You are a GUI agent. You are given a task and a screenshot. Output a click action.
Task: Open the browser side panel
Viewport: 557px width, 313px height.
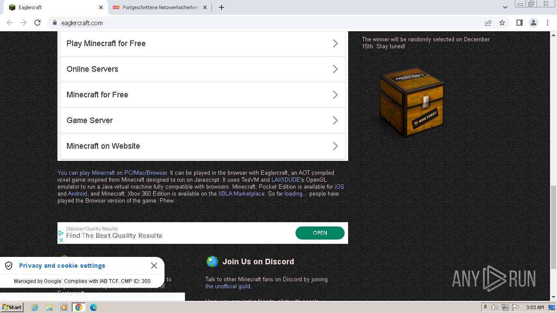(519, 23)
